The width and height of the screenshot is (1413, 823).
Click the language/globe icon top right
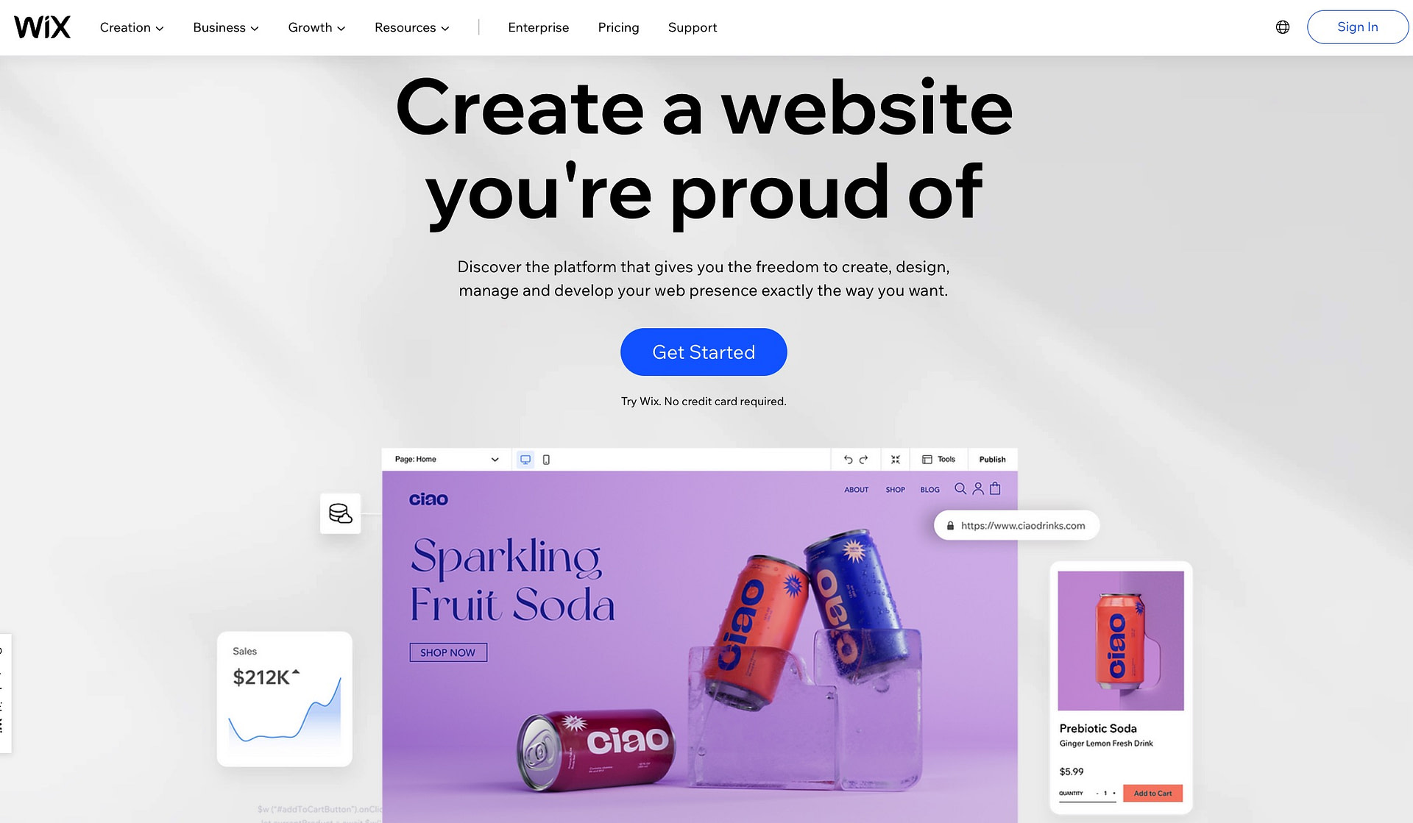[1283, 26]
